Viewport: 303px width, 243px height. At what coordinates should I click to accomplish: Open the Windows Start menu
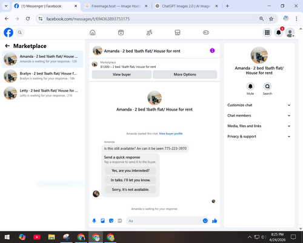click(x=7, y=237)
